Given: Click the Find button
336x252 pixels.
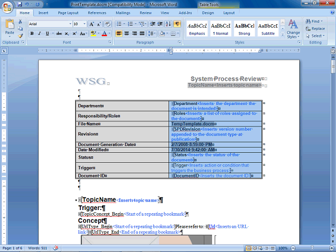Looking at the screenshot, I should coord(314,21).
